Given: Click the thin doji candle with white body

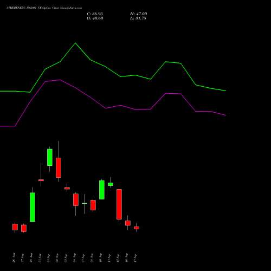Looking at the screenshot, I should point(85,203).
